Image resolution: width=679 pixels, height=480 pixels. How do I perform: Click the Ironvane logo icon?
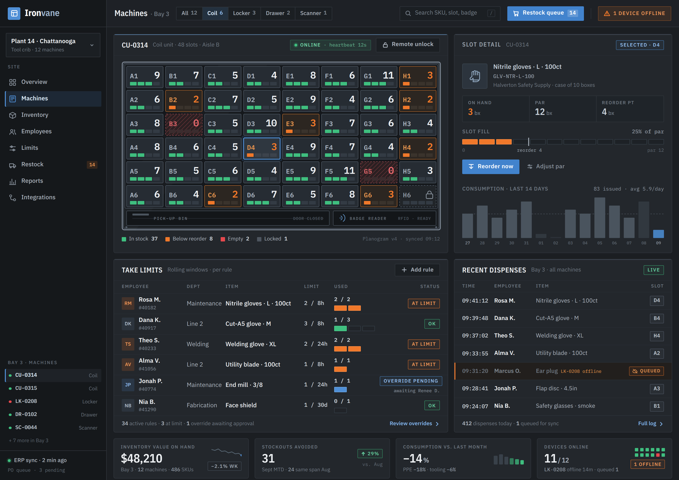[x=14, y=13]
